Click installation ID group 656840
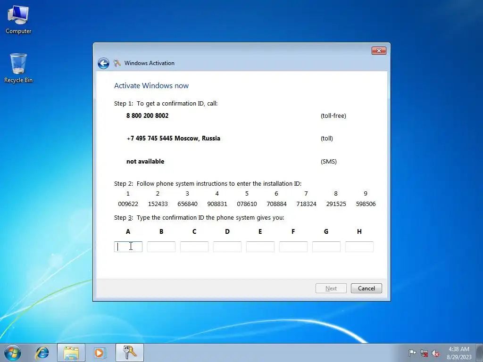Viewport: 483px width, 362px height. pyautogui.click(x=187, y=204)
